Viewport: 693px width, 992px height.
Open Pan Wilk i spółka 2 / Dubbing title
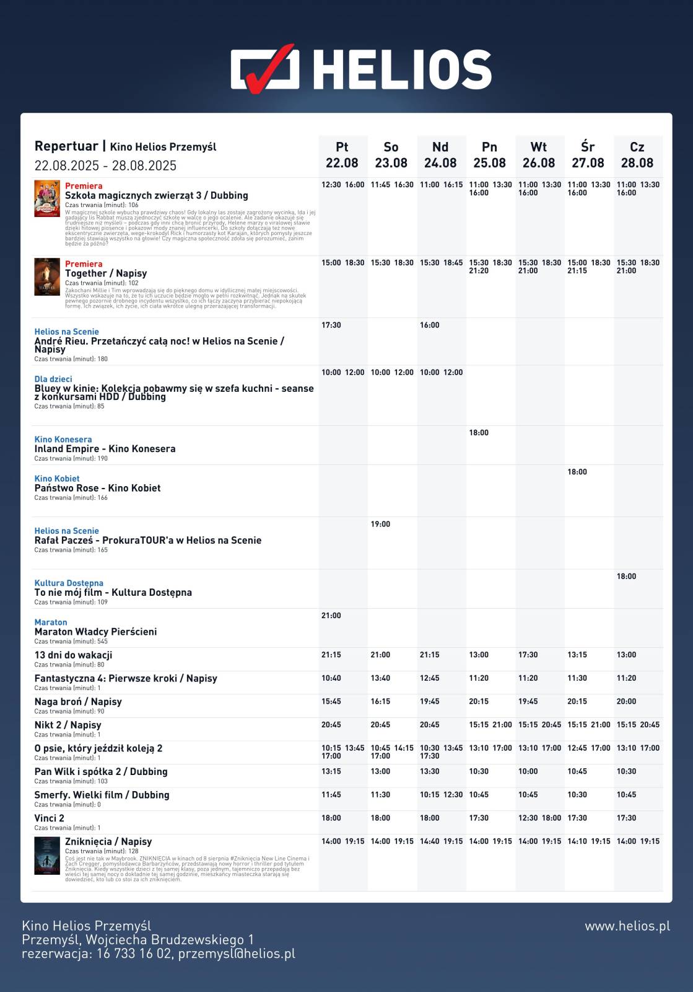point(101,771)
